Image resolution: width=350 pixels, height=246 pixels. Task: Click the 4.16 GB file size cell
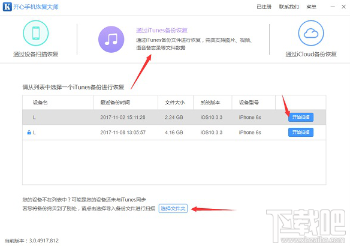coord(174,133)
